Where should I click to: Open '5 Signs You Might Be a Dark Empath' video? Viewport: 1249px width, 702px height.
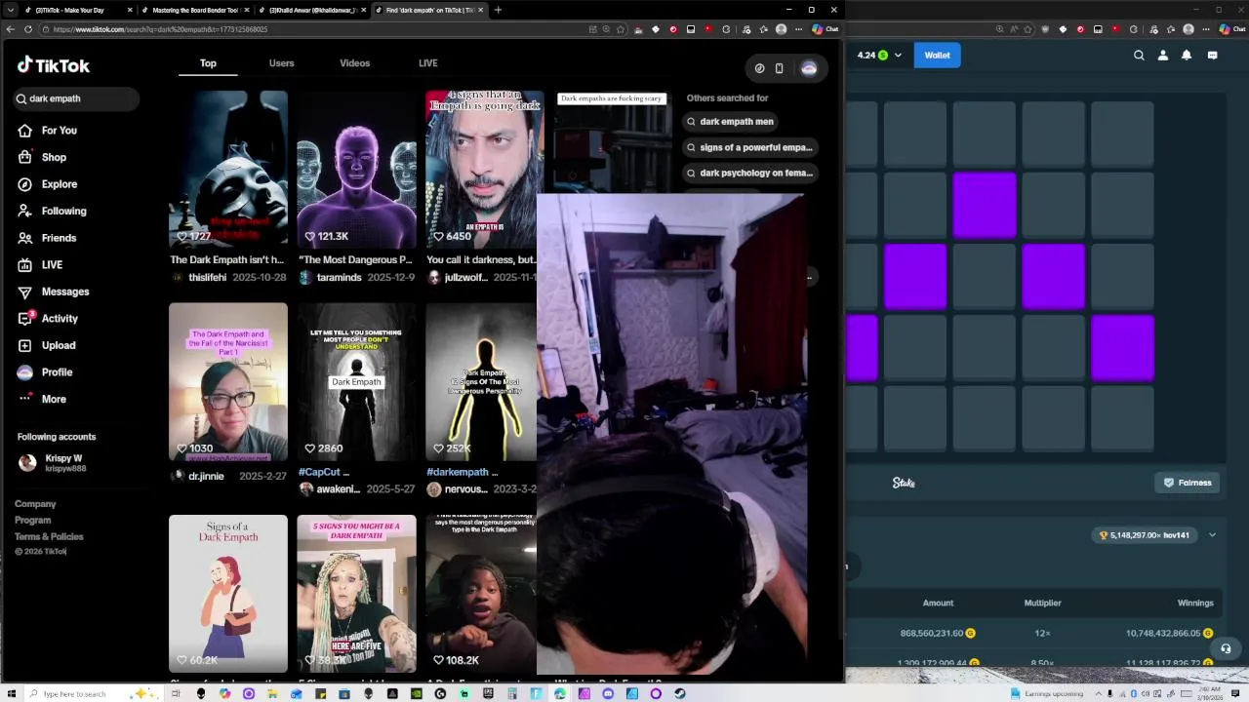click(x=356, y=594)
